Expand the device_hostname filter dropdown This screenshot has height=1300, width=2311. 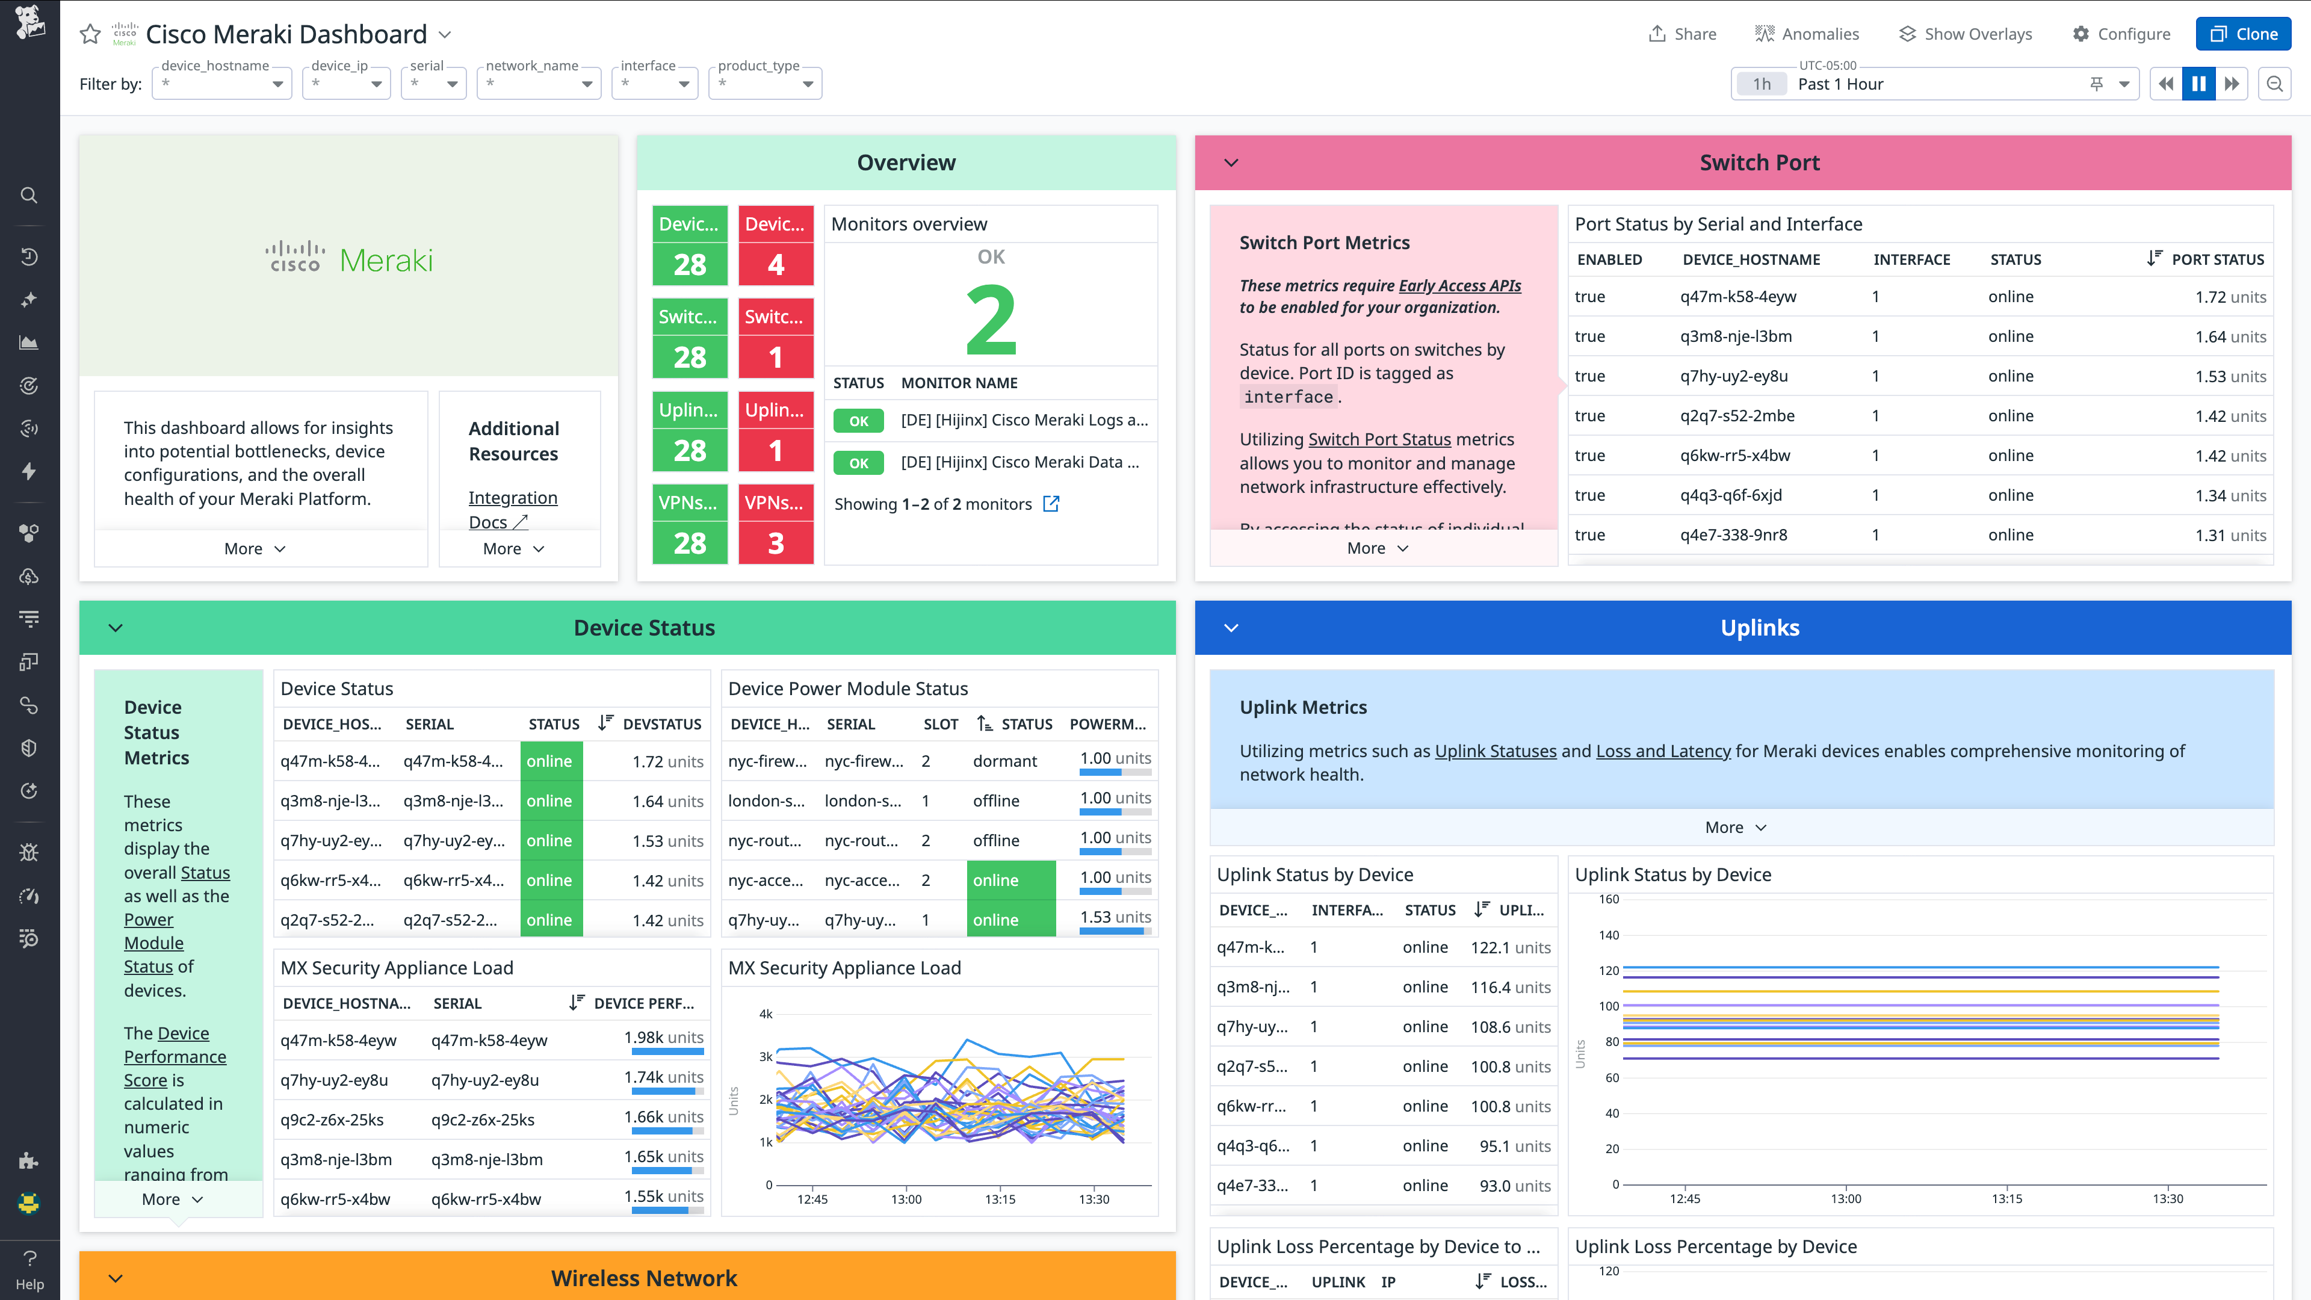277,84
